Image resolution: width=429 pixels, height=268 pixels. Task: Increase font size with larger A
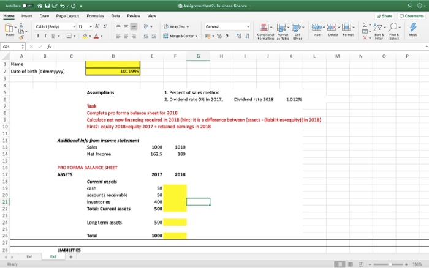[97, 26]
